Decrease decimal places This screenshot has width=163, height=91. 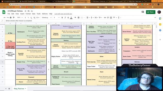tap(31, 18)
